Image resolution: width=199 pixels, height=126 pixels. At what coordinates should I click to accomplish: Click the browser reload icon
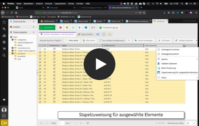(x=12, y=13)
